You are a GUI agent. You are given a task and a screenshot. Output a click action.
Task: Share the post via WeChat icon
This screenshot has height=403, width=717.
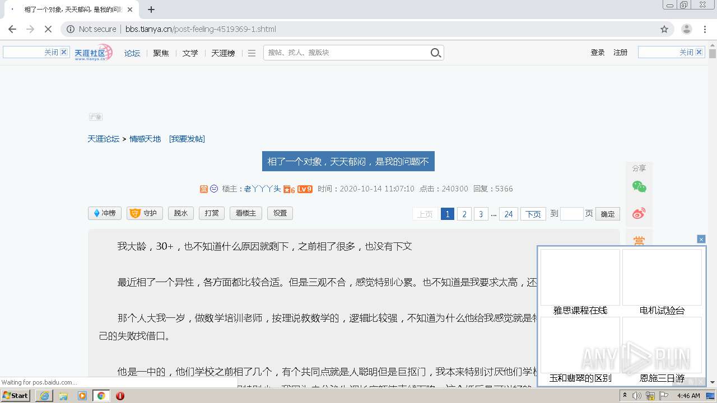639,187
